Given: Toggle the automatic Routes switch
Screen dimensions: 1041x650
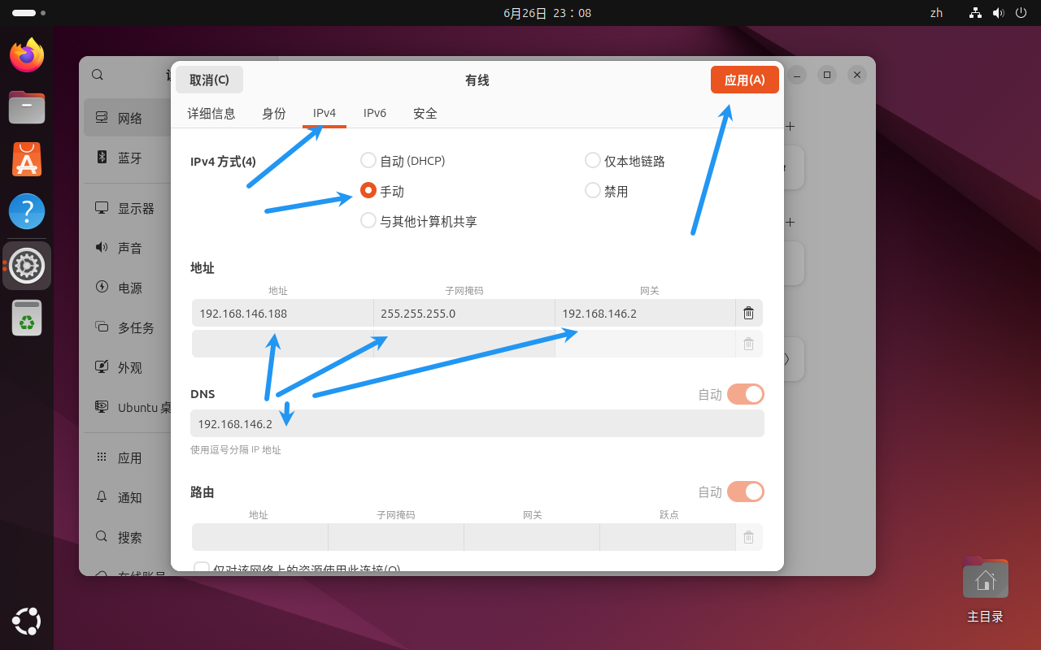Looking at the screenshot, I should click(x=745, y=492).
